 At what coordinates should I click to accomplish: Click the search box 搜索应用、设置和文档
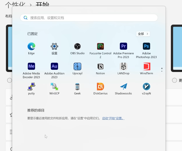tap(89, 18)
